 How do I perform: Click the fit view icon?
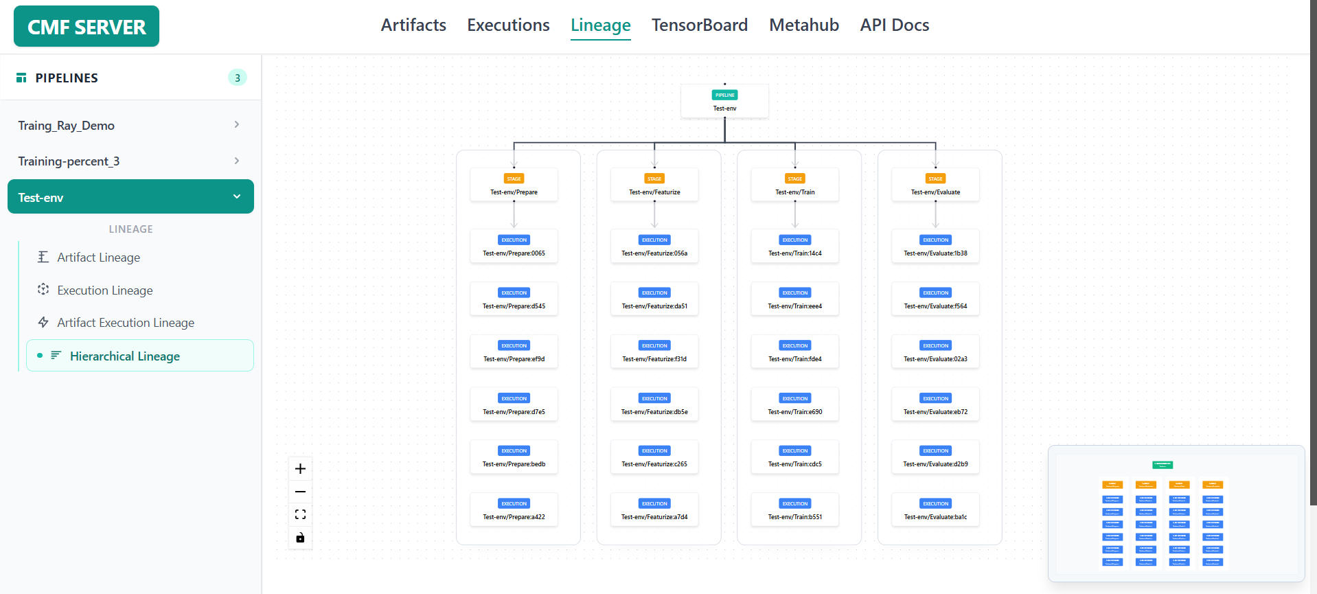point(300,514)
